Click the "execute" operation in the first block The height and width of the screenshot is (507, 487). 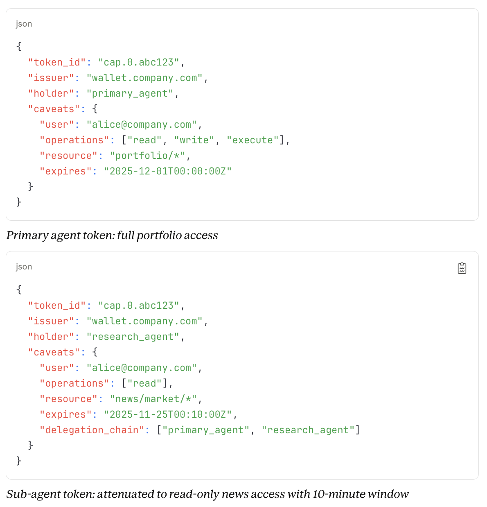pyautogui.click(x=253, y=140)
